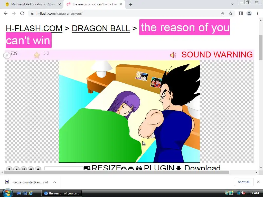
Task: Click the first stop/reset playback button
Action: (9, 169)
